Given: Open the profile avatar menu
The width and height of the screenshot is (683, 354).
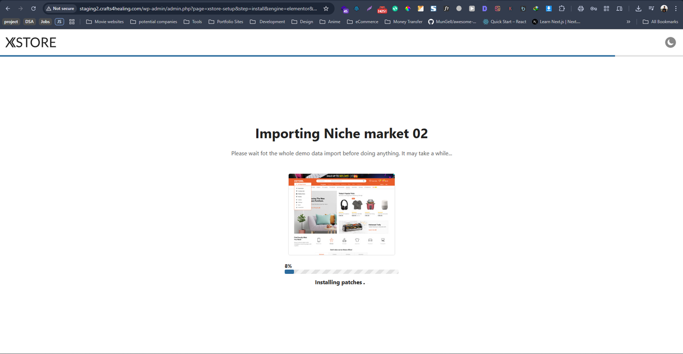Looking at the screenshot, I should (664, 9).
